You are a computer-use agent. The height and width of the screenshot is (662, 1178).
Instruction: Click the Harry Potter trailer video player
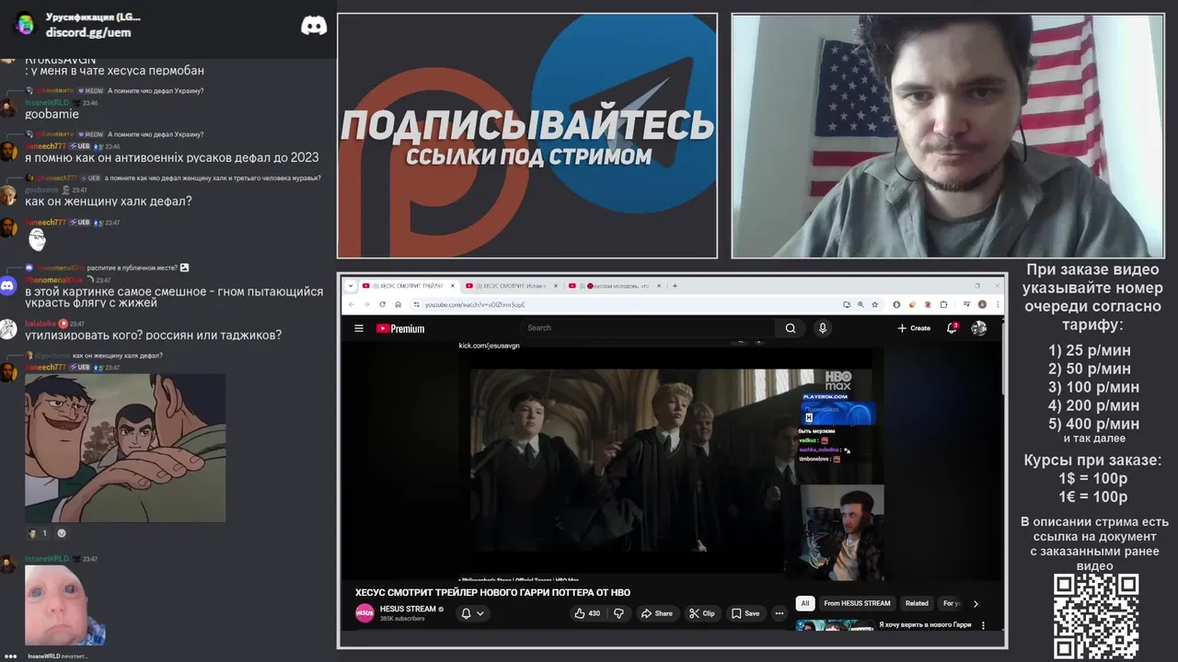672,460
